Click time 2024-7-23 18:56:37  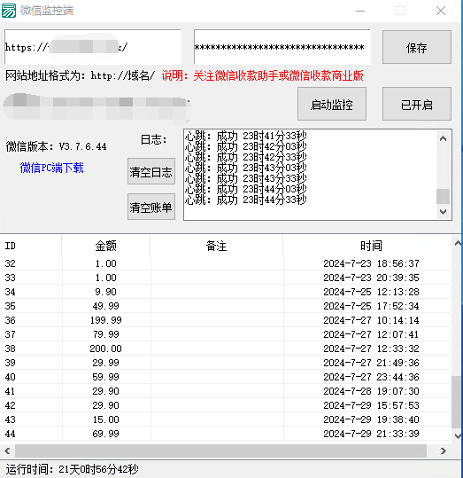(371, 263)
